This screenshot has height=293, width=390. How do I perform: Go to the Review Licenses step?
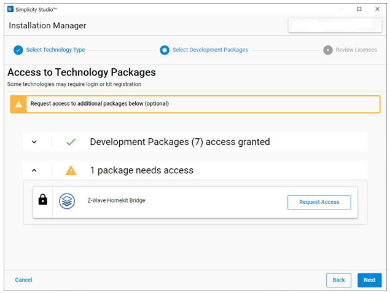(x=356, y=50)
